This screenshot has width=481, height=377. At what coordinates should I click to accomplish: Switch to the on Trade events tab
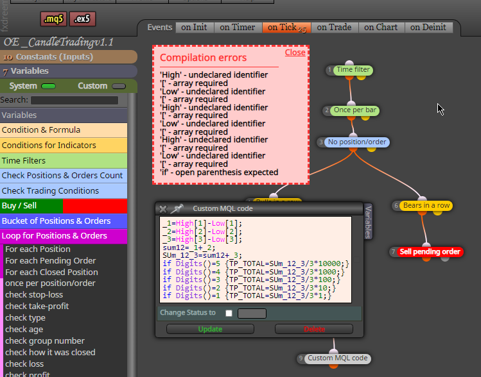(334, 28)
